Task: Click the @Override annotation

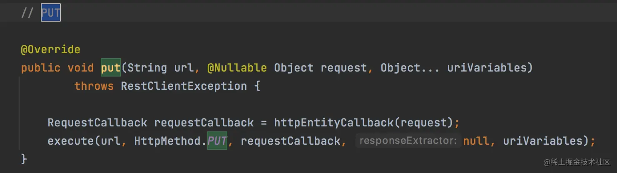Action: click(x=50, y=50)
